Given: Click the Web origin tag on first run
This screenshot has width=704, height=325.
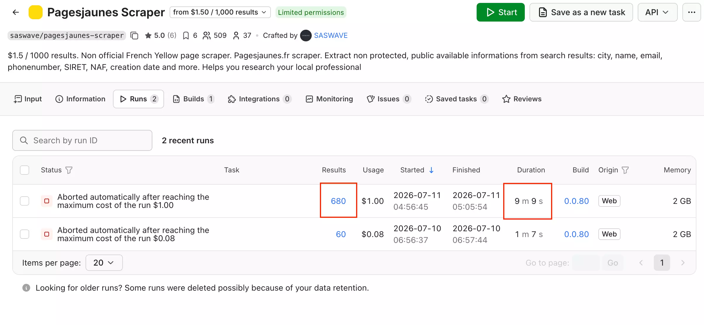Looking at the screenshot, I should (x=609, y=201).
